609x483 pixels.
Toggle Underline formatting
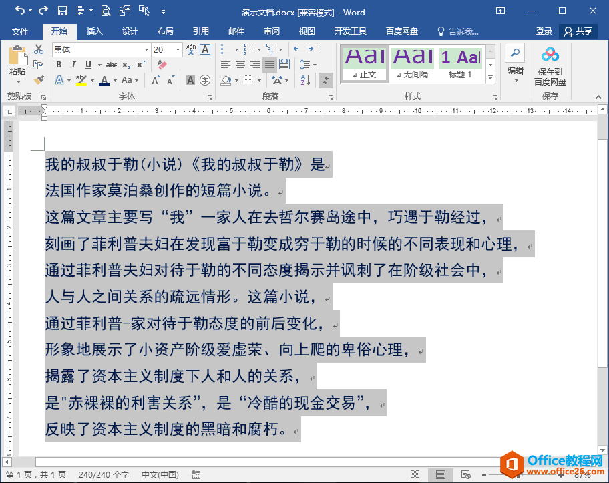[88, 65]
